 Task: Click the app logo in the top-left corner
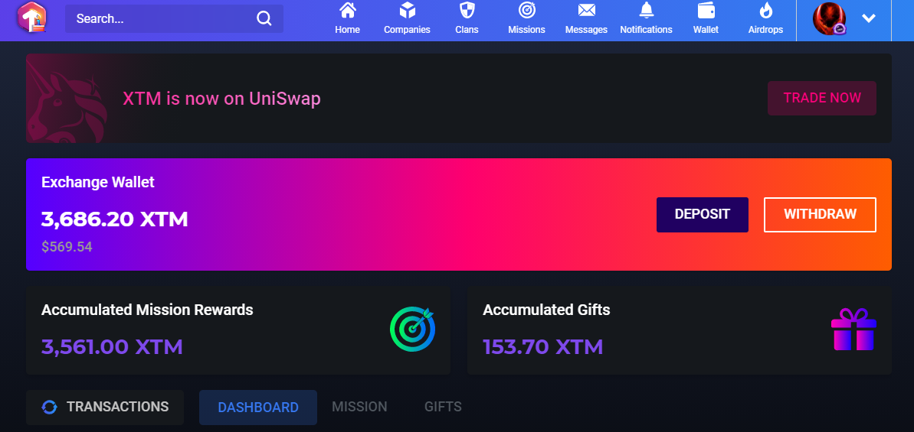(x=31, y=17)
